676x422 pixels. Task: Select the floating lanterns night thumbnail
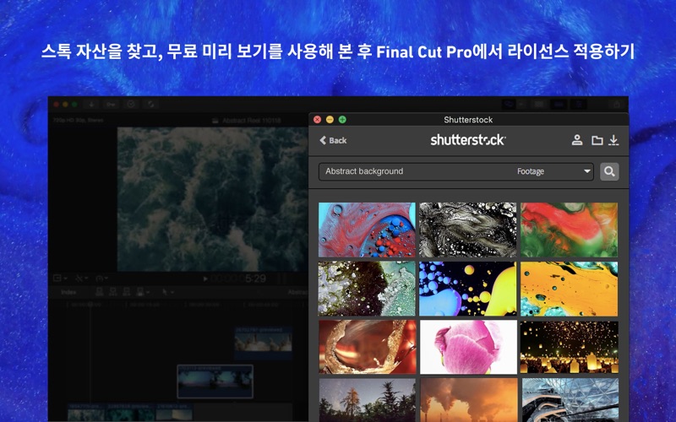pyautogui.click(x=570, y=347)
